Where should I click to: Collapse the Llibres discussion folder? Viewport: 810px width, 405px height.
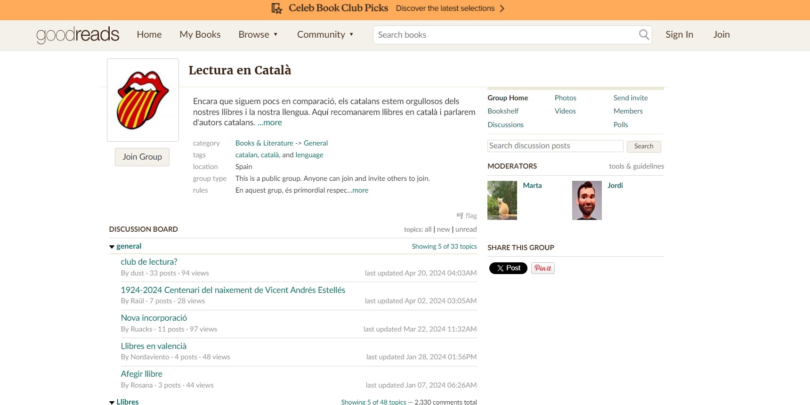112,402
